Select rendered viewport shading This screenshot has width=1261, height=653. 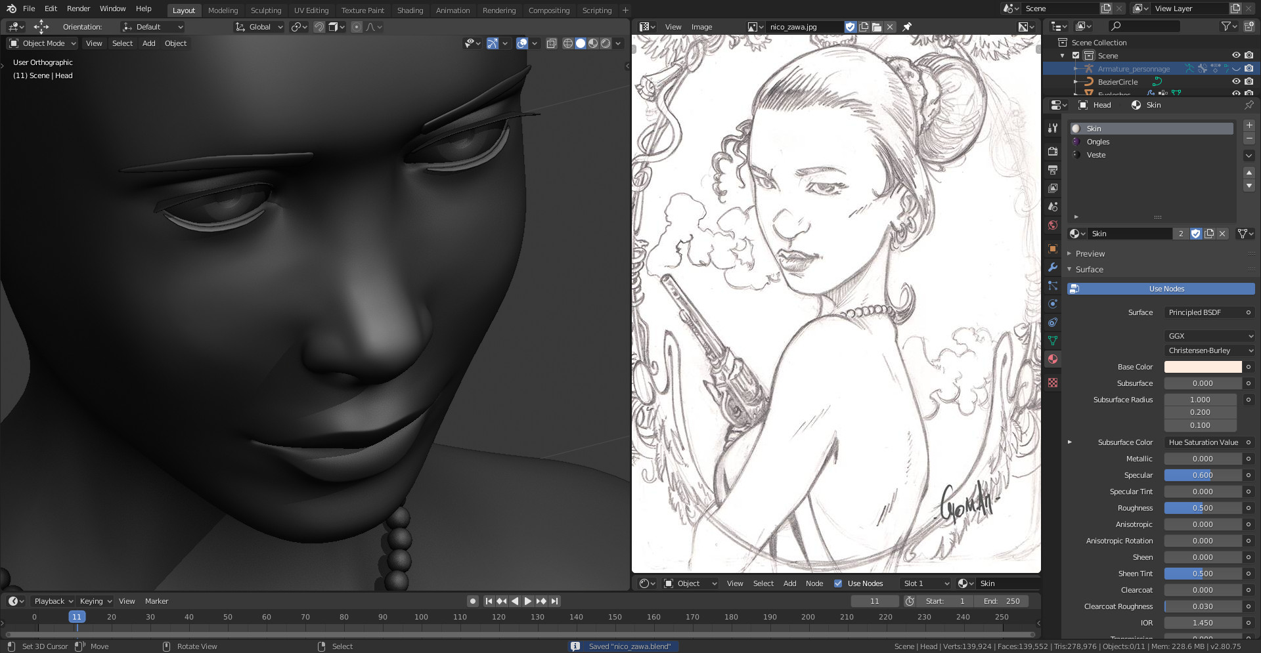tap(606, 43)
